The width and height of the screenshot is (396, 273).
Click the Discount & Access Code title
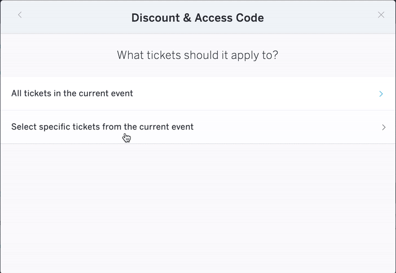coord(197,18)
